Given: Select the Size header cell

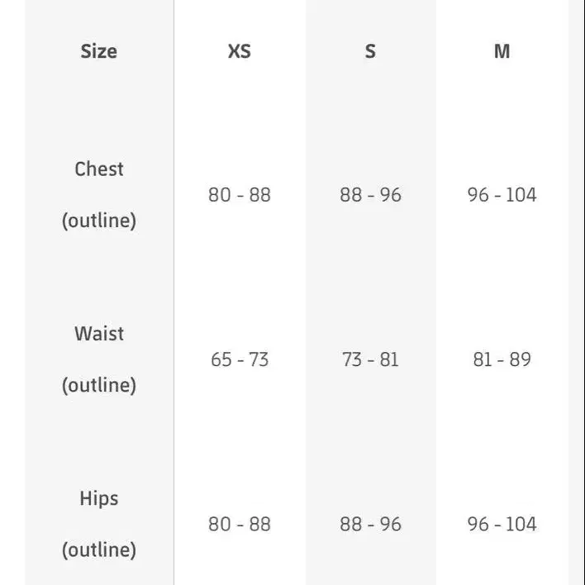Looking at the screenshot, I should (99, 51).
